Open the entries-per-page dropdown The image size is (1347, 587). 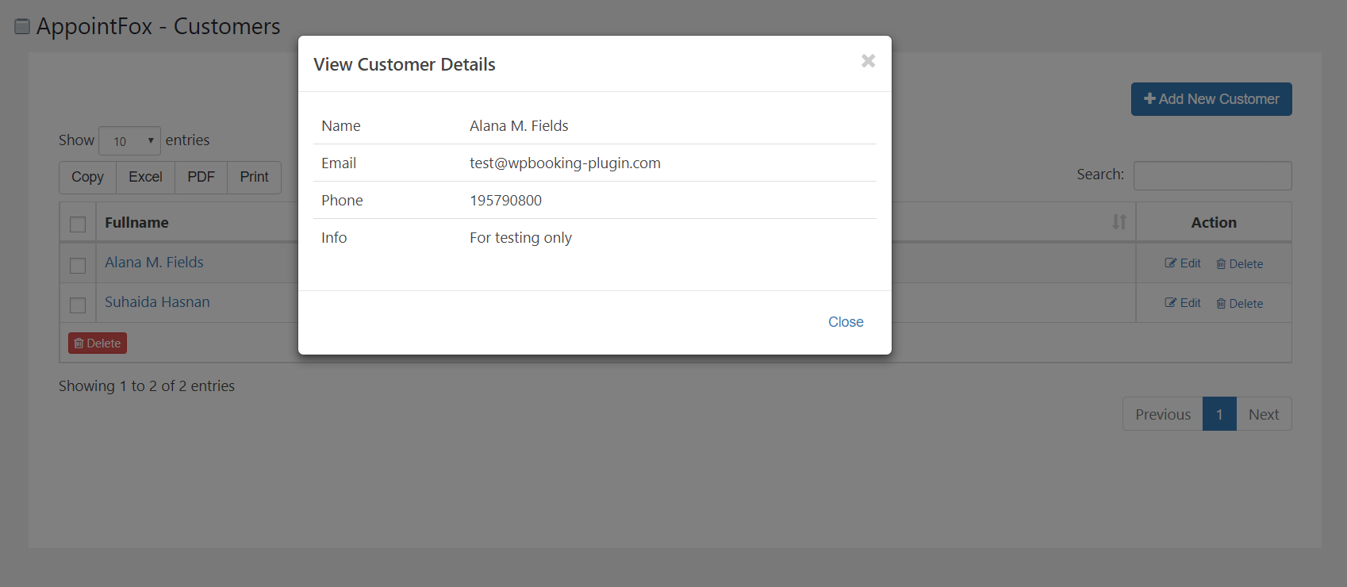click(129, 141)
